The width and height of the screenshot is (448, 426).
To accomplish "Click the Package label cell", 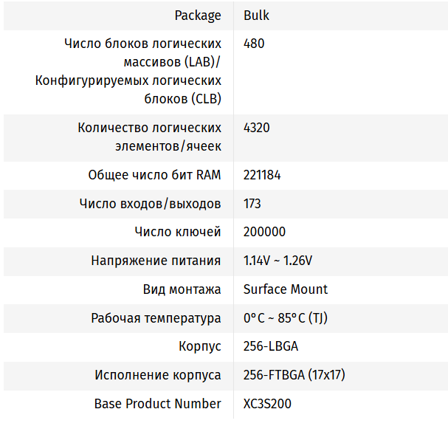I will 197,15.
